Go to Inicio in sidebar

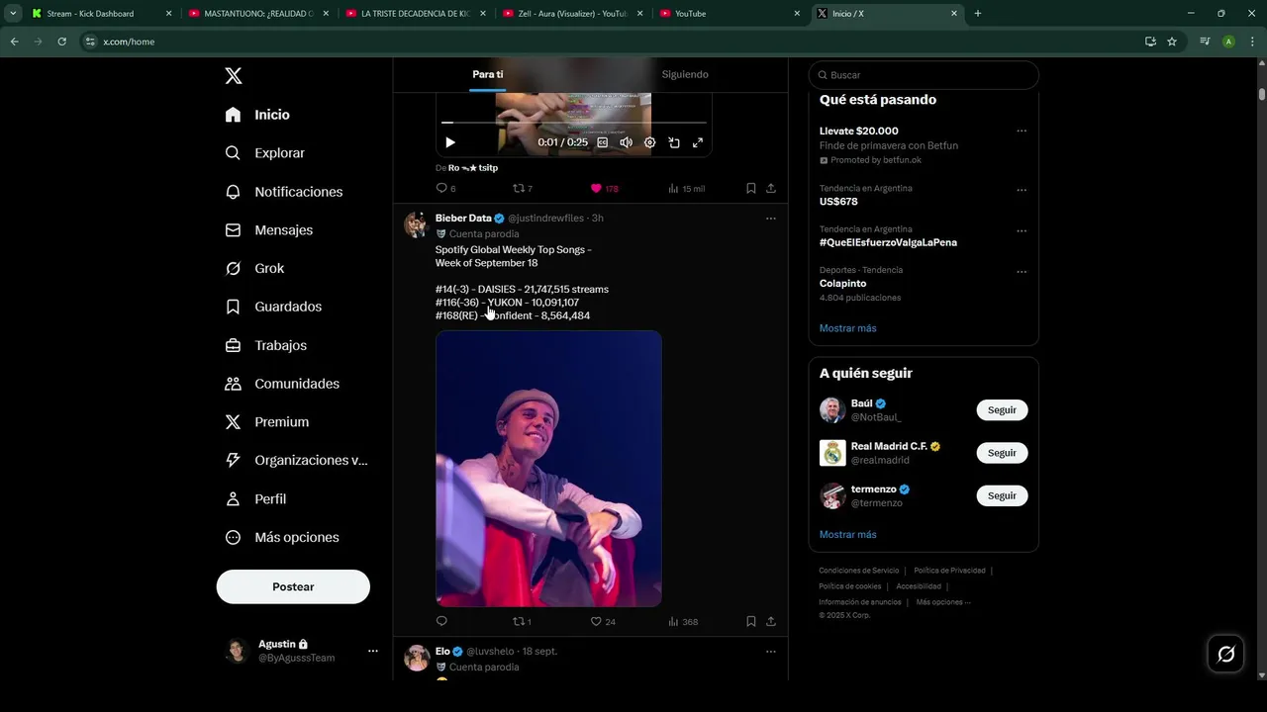tap(257, 115)
